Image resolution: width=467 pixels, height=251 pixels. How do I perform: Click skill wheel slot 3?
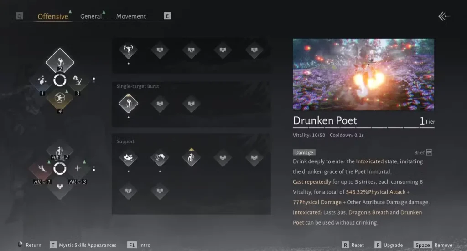(78, 80)
